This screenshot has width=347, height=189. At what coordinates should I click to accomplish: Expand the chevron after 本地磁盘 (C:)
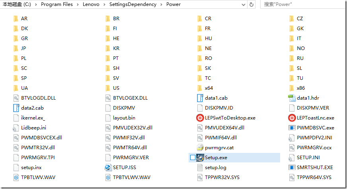coord(36,4)
